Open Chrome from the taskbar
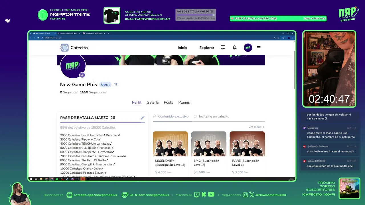Screen dimensions: 365x205 (46, 179)
